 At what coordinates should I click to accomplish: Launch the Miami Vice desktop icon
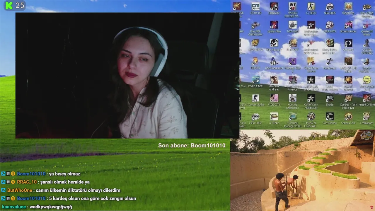point(348,9)
